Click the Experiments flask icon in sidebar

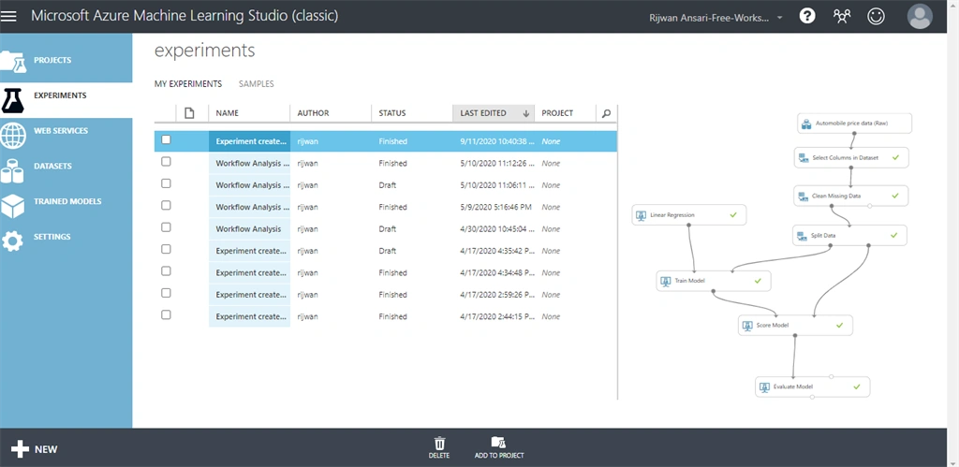tap(12, 100)
